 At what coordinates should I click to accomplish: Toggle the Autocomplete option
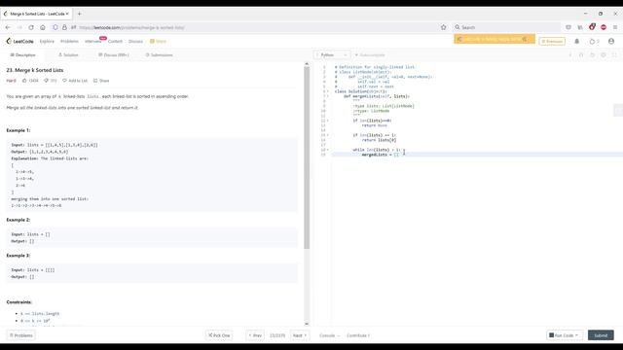(370, 54)
